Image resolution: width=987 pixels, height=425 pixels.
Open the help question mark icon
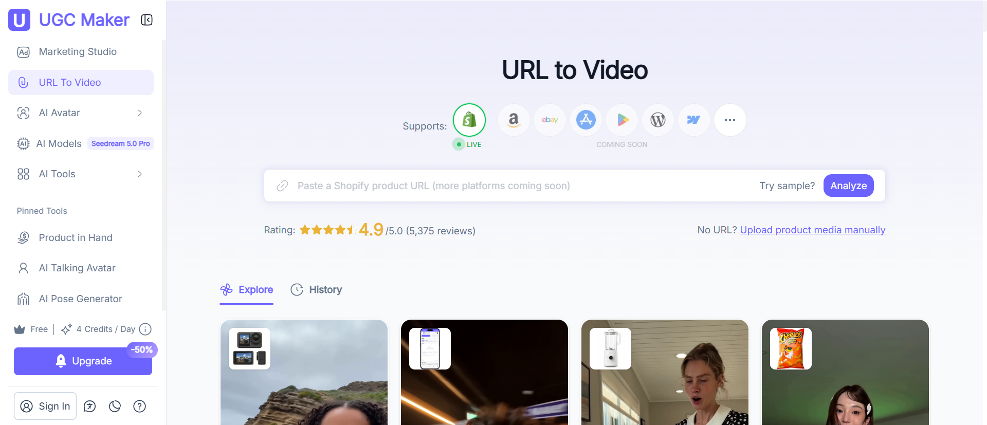139,406
